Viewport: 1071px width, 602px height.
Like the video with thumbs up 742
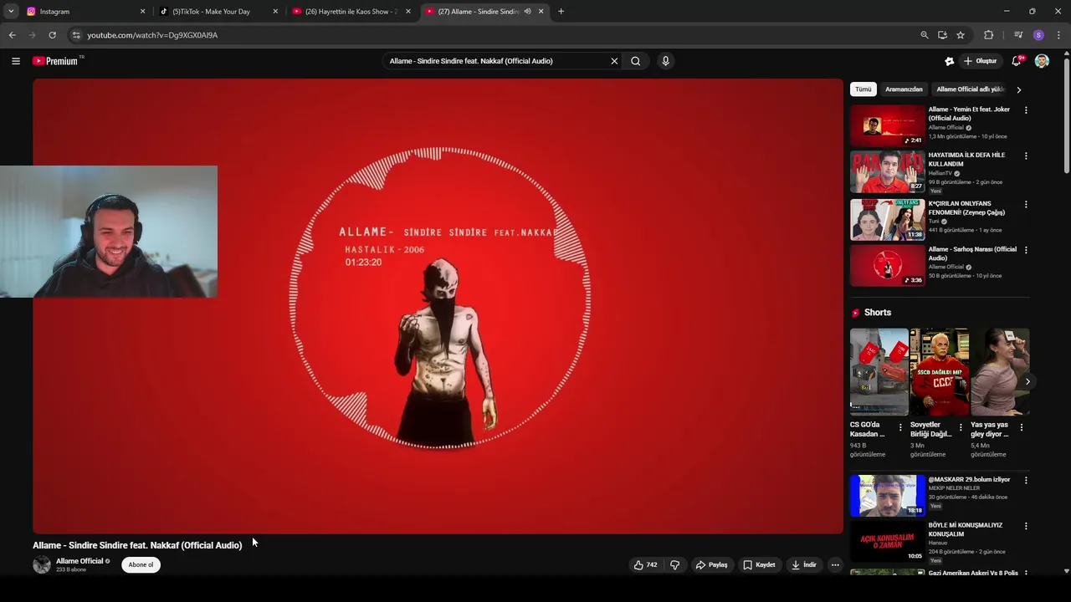pos(645,565)
